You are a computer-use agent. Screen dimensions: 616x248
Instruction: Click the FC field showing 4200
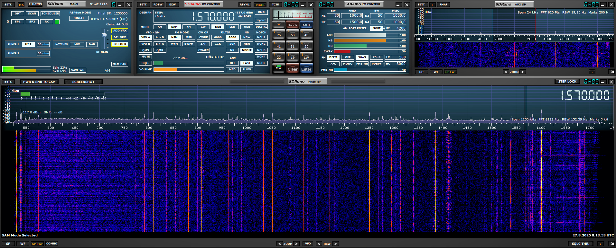pos(399,28)
